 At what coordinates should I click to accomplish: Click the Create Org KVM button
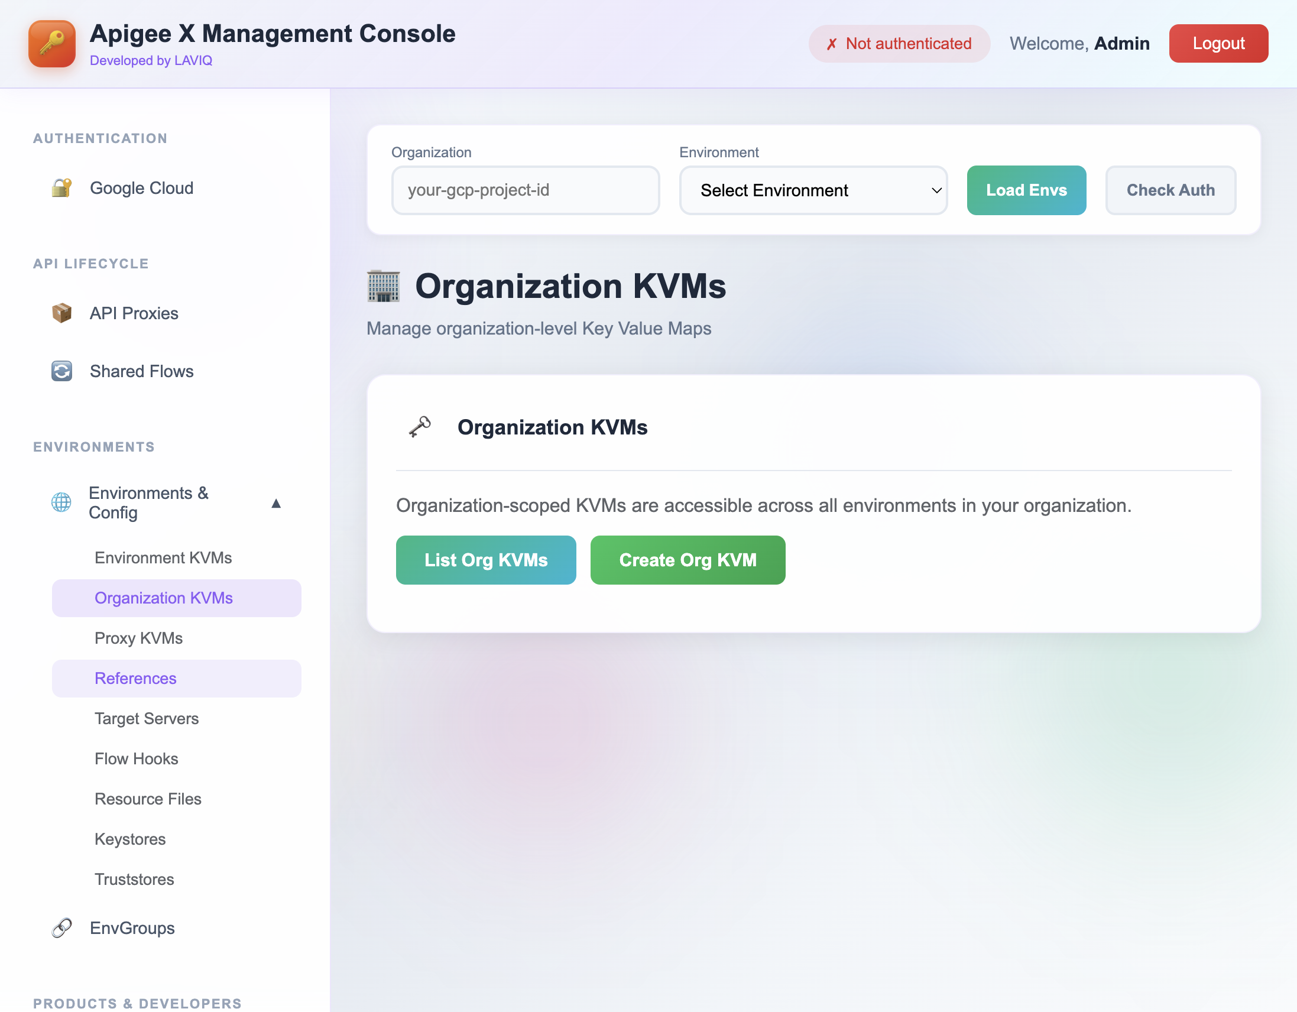(688, 559)
